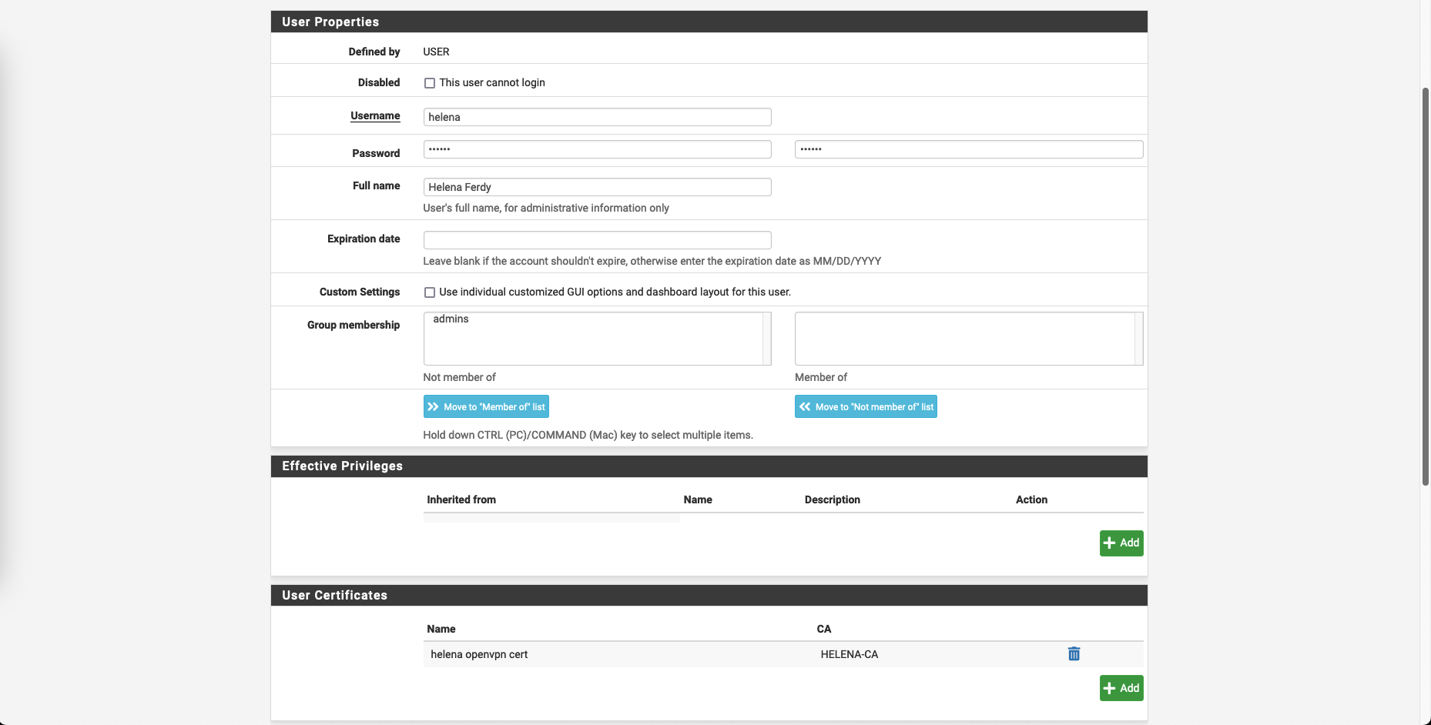This screenshot has width=1431, height=725.
Task: Toggle individual customized GUI options checkbox
Action: coord(430,292)
